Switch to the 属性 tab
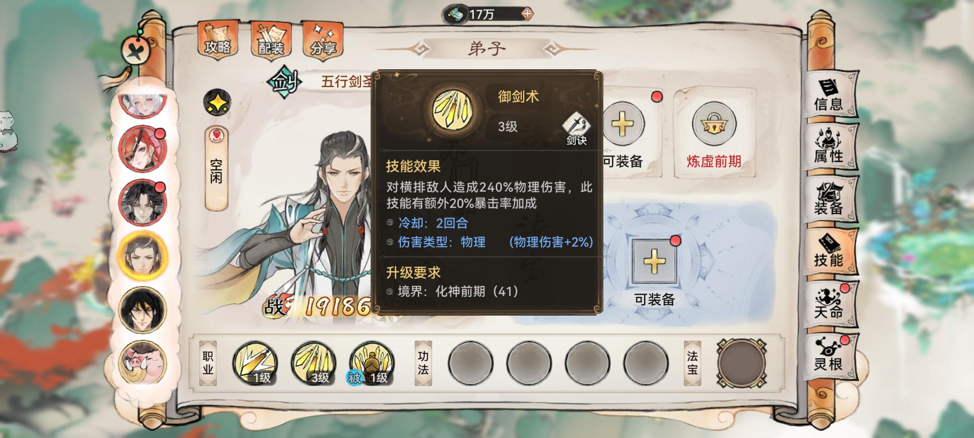 (x=830, y=146)
